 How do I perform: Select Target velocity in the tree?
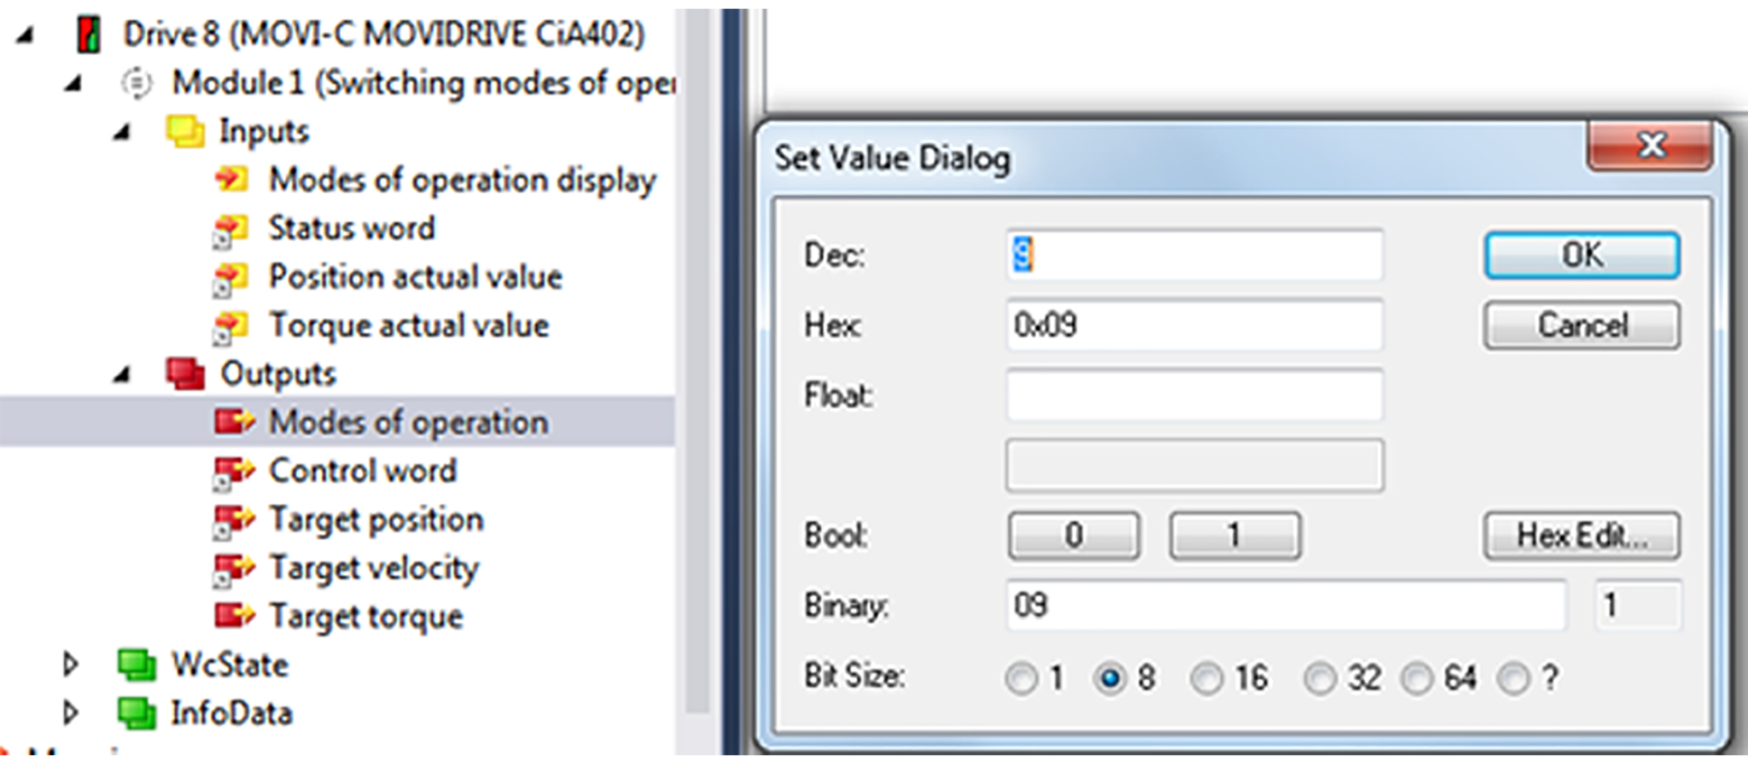click(x=374, y=568)
